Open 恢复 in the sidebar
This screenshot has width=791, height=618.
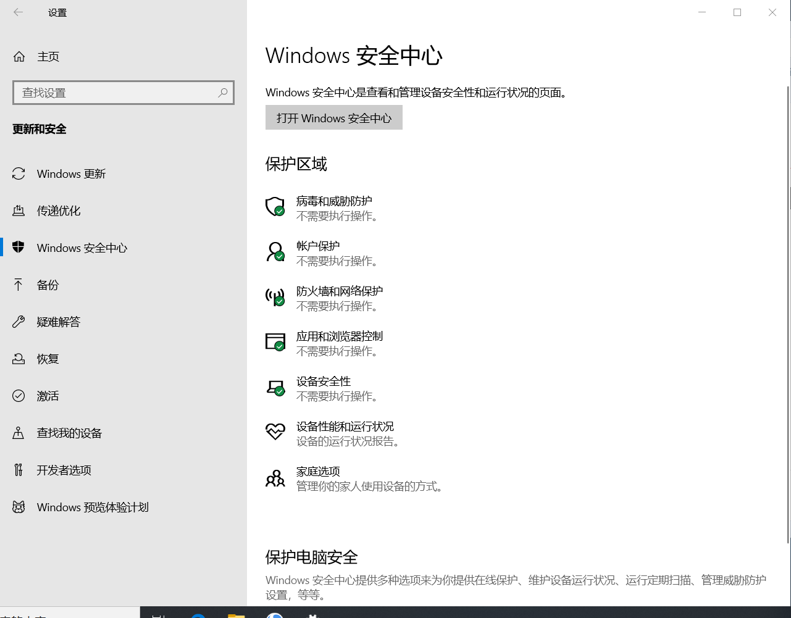[x=123, y=359]
